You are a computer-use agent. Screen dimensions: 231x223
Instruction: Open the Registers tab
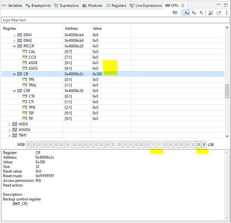[x=116, y=6]
